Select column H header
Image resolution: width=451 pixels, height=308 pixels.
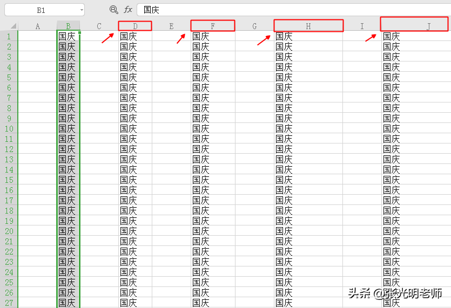(x=308, y=26)
